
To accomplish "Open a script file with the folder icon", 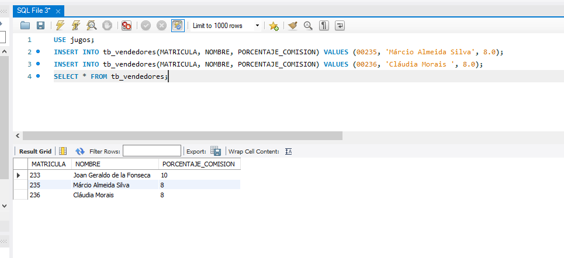I will click(x=25, y=26).
